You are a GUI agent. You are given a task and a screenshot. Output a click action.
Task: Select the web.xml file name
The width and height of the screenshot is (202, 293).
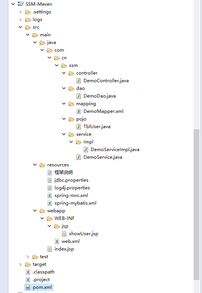pos(71,241)
